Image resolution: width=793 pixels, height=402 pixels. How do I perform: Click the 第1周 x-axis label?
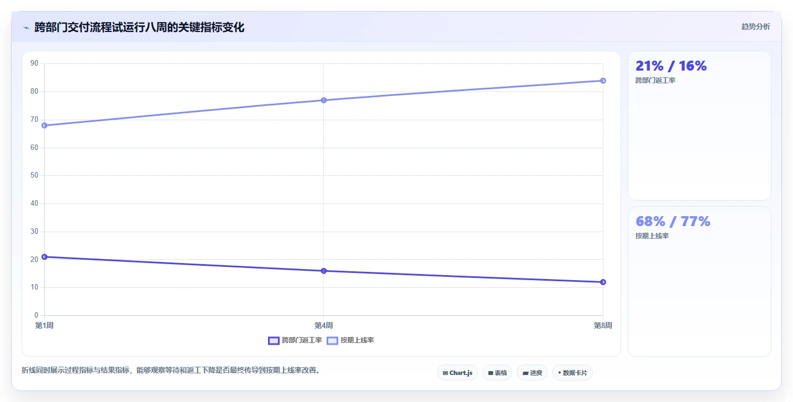44,325
